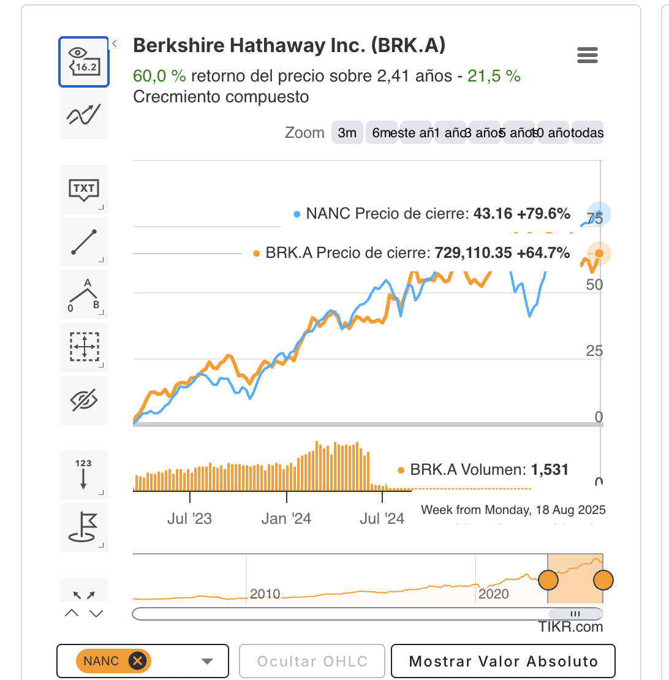Remove the NANC comparison chip
The image size is (669, 680).
coord(138,661)
